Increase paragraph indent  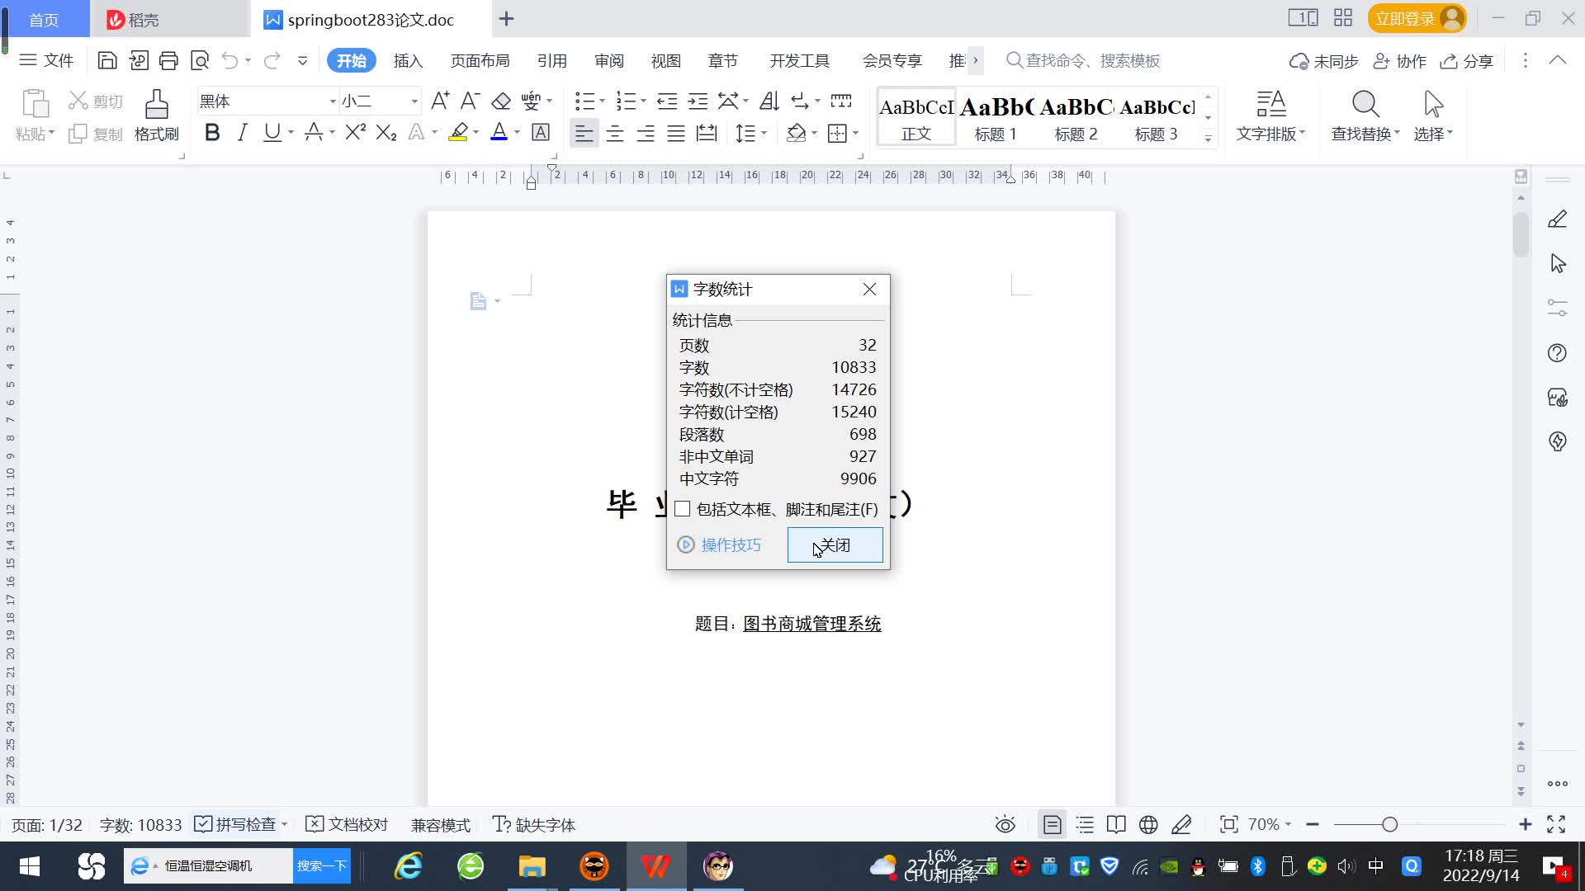pos(698,101)
